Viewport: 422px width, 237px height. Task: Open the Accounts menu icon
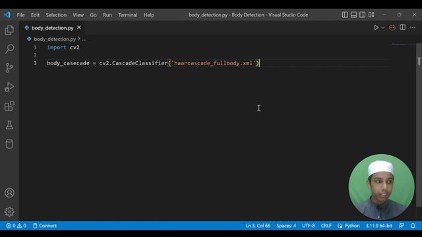pos(9,193)
